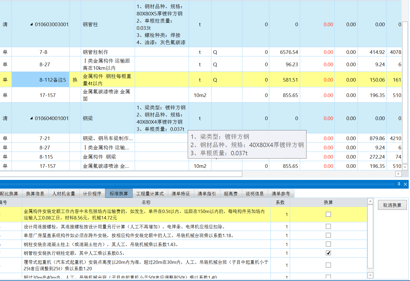
Task: Click the 581.51 price cell
Action: (284, 80)
